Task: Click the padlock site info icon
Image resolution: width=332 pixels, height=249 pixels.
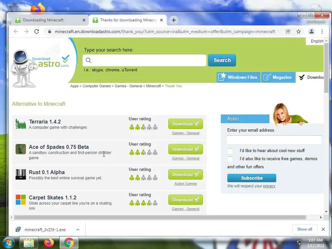Action: (x=50, y=31)
